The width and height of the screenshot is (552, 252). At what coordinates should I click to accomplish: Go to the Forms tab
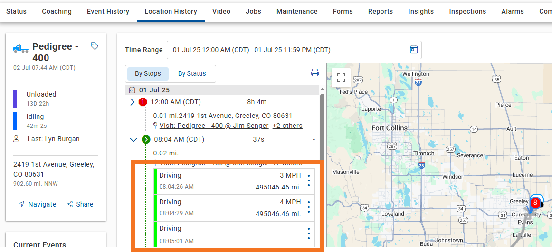(343, 11)
